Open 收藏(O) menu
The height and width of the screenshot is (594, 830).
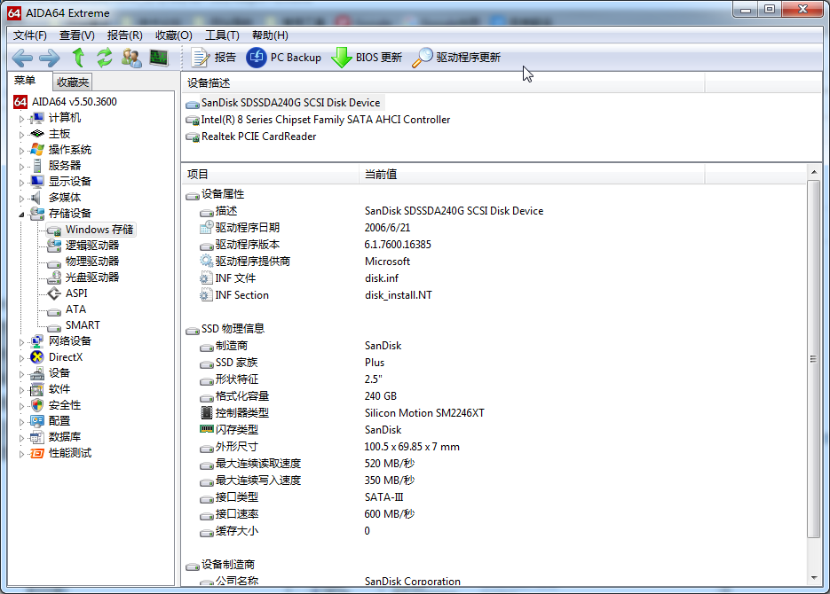[x=173, y=35]
